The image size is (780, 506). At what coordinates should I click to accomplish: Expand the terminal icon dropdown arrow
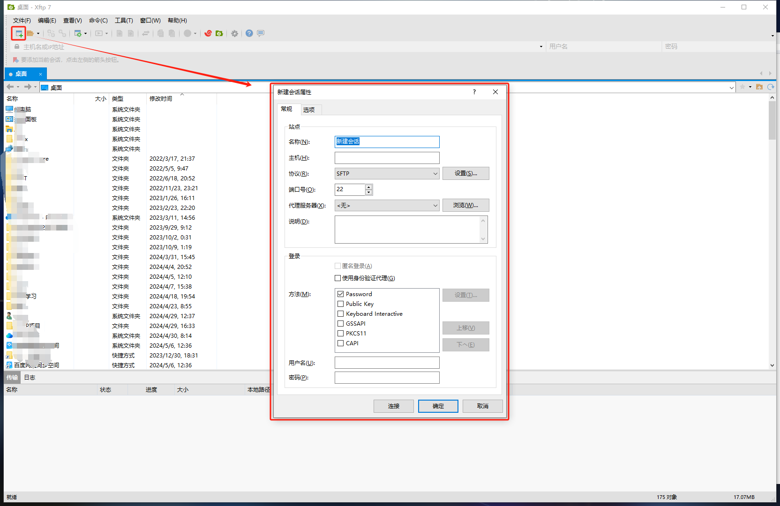106,34
